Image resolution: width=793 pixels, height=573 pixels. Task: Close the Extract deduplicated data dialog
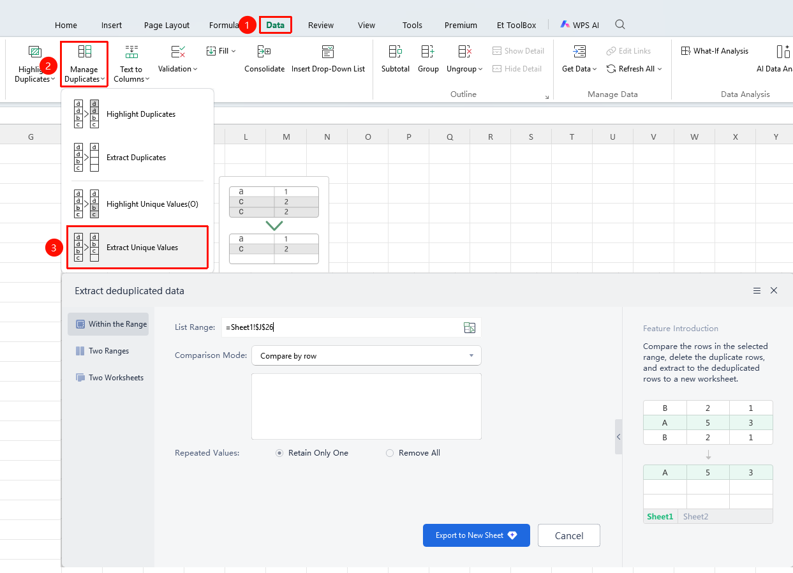774,290
